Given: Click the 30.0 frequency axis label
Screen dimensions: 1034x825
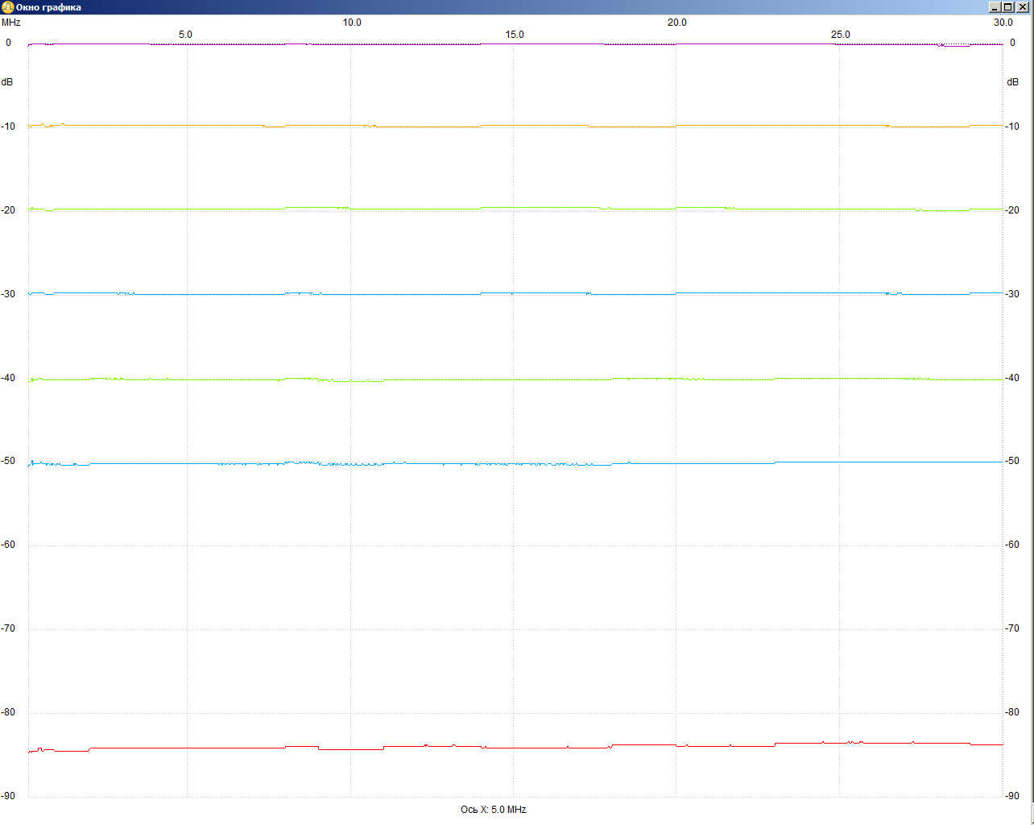Looking at the screenshot, I should coord(1003,23).
